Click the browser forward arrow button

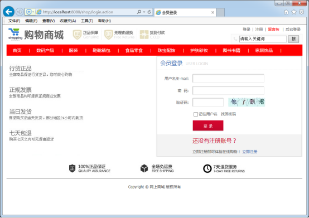pyautogui.click(x=20, y=12)
